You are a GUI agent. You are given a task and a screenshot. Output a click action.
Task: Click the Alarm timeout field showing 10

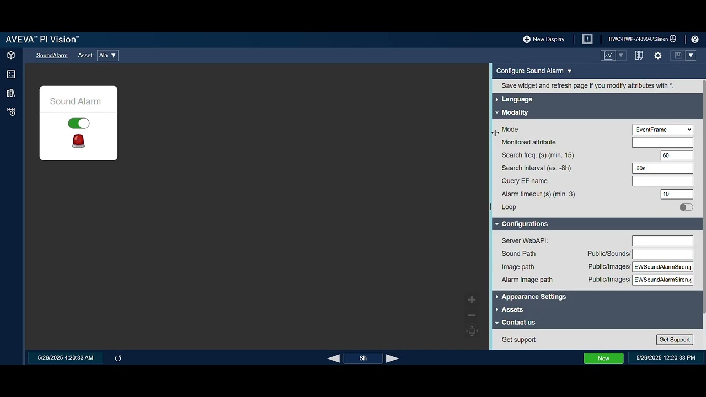coord(677,194)
